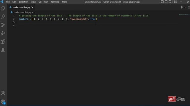The height and width of the screenshot is (106, 190).
Task: Close the understandlist.py tab
Action: pos(32,7)
